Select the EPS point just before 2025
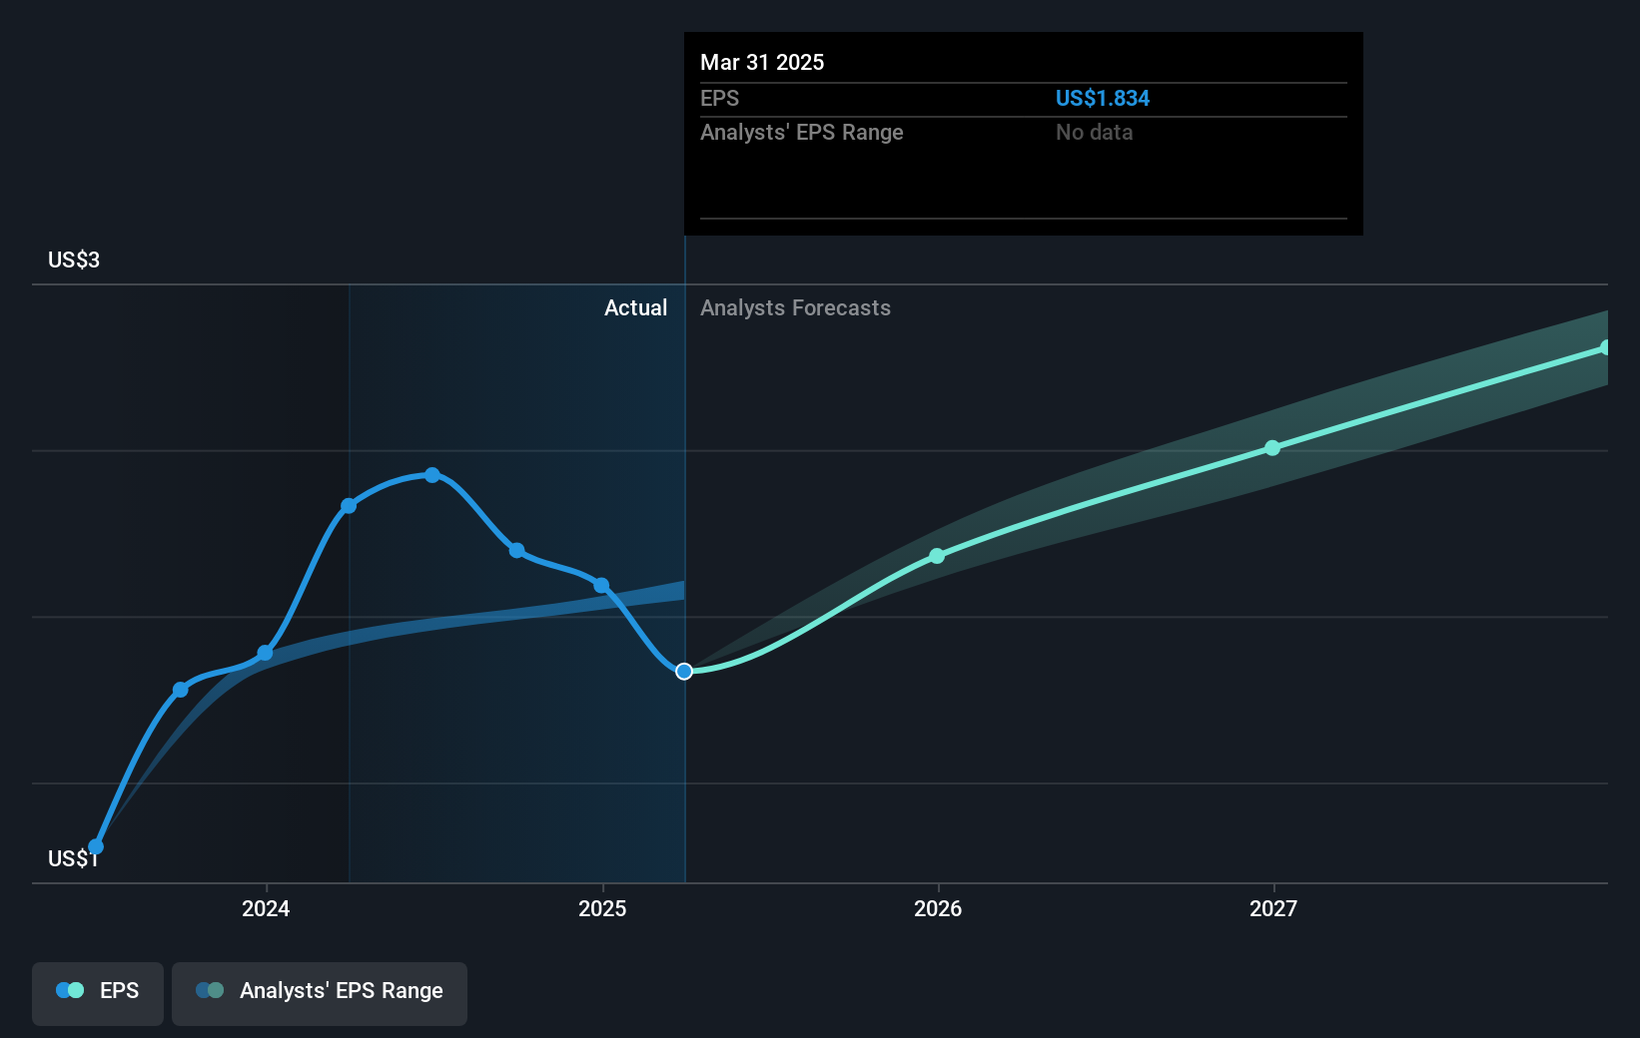The height and width of the screenshot is (1038, 1640). 601,586
